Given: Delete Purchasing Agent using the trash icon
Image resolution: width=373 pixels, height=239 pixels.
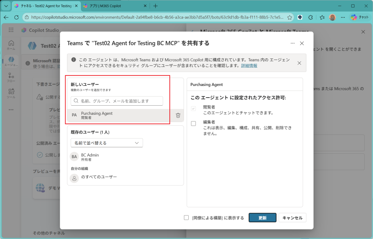Looking at the screenshot, I should (x=178, y=115).
